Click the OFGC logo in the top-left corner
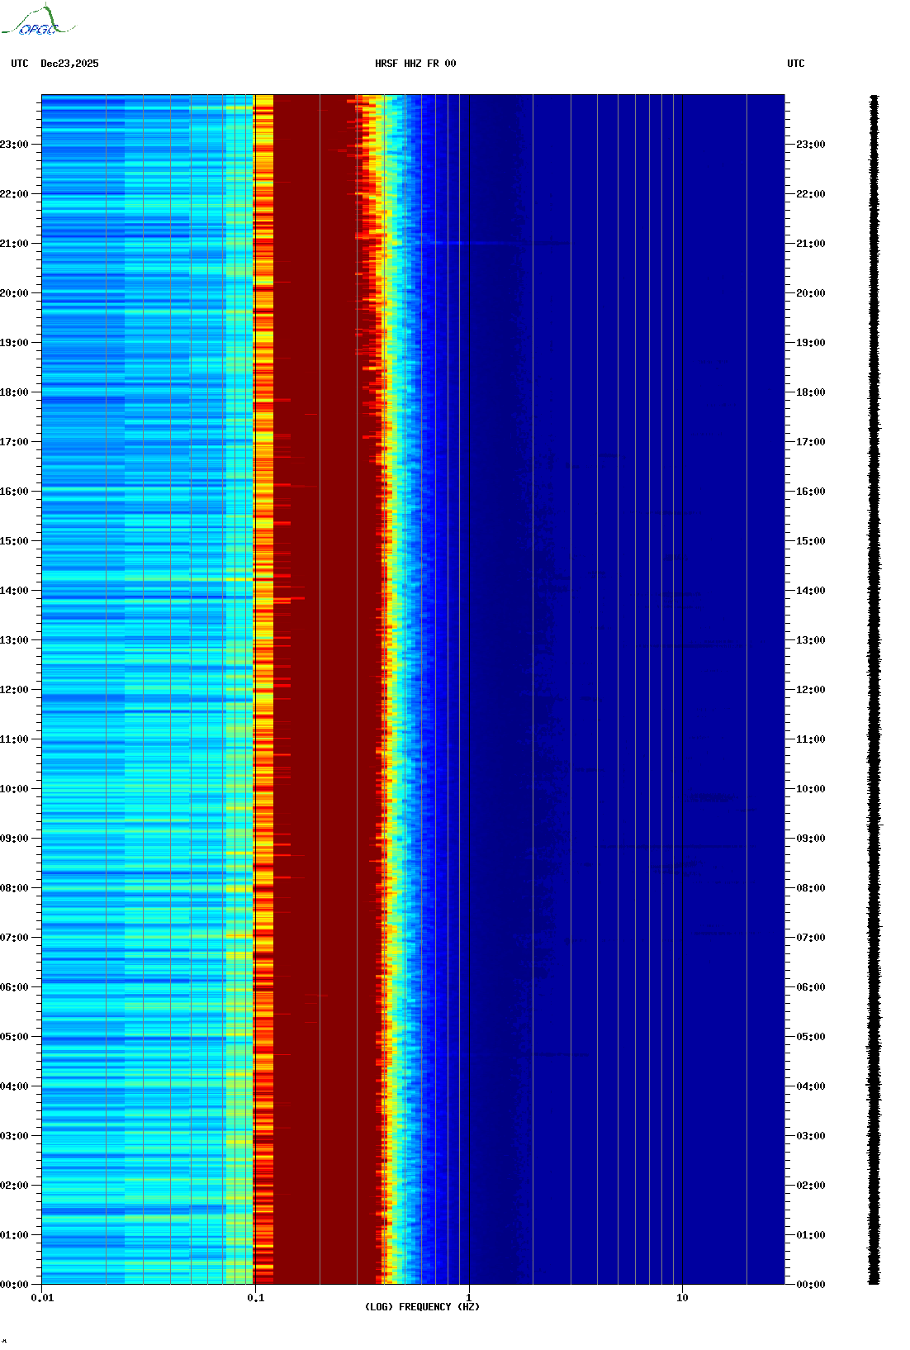 coord(38,21)
